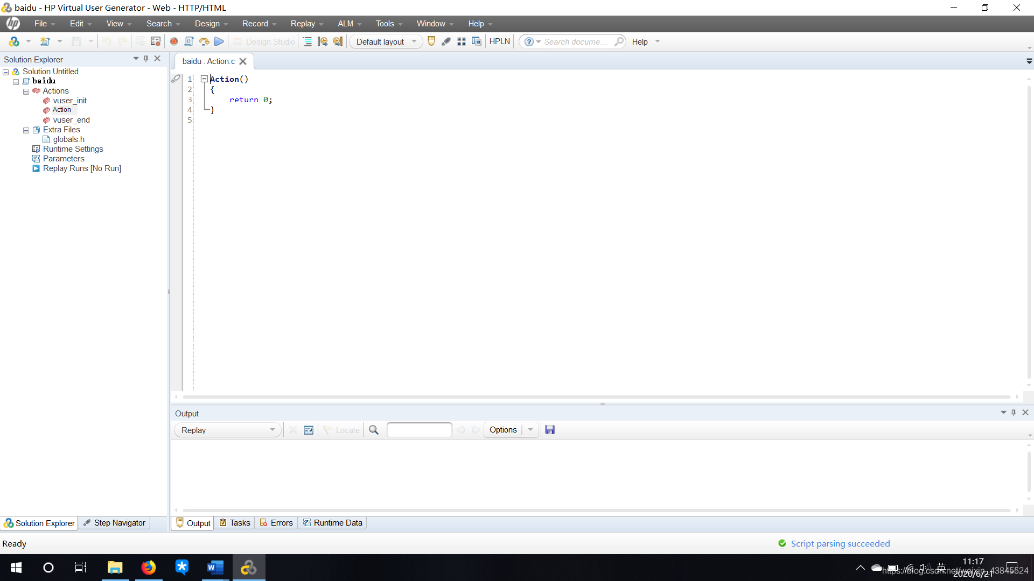Collapse the Extra Files tree node

point(26,130)
